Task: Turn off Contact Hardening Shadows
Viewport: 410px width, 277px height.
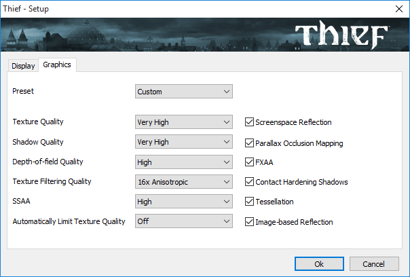Action: point(249,182)
